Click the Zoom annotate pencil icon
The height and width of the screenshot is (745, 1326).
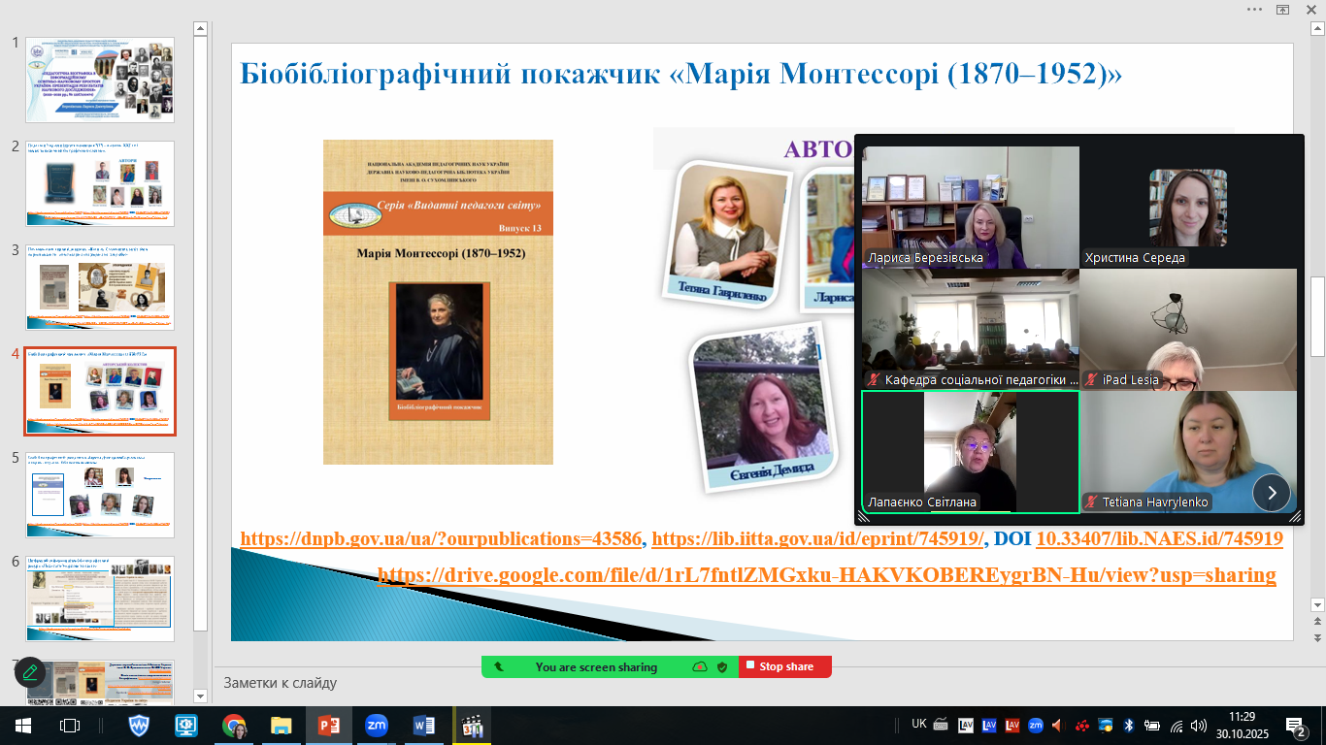[30, 671]
